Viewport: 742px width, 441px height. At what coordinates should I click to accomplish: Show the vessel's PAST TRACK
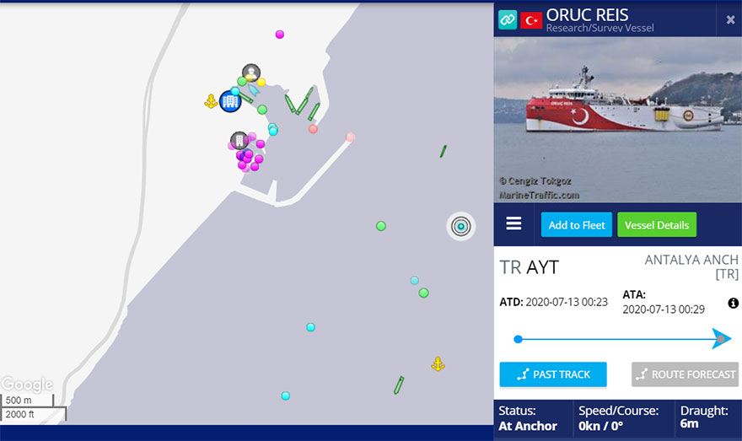pos(553,374)
